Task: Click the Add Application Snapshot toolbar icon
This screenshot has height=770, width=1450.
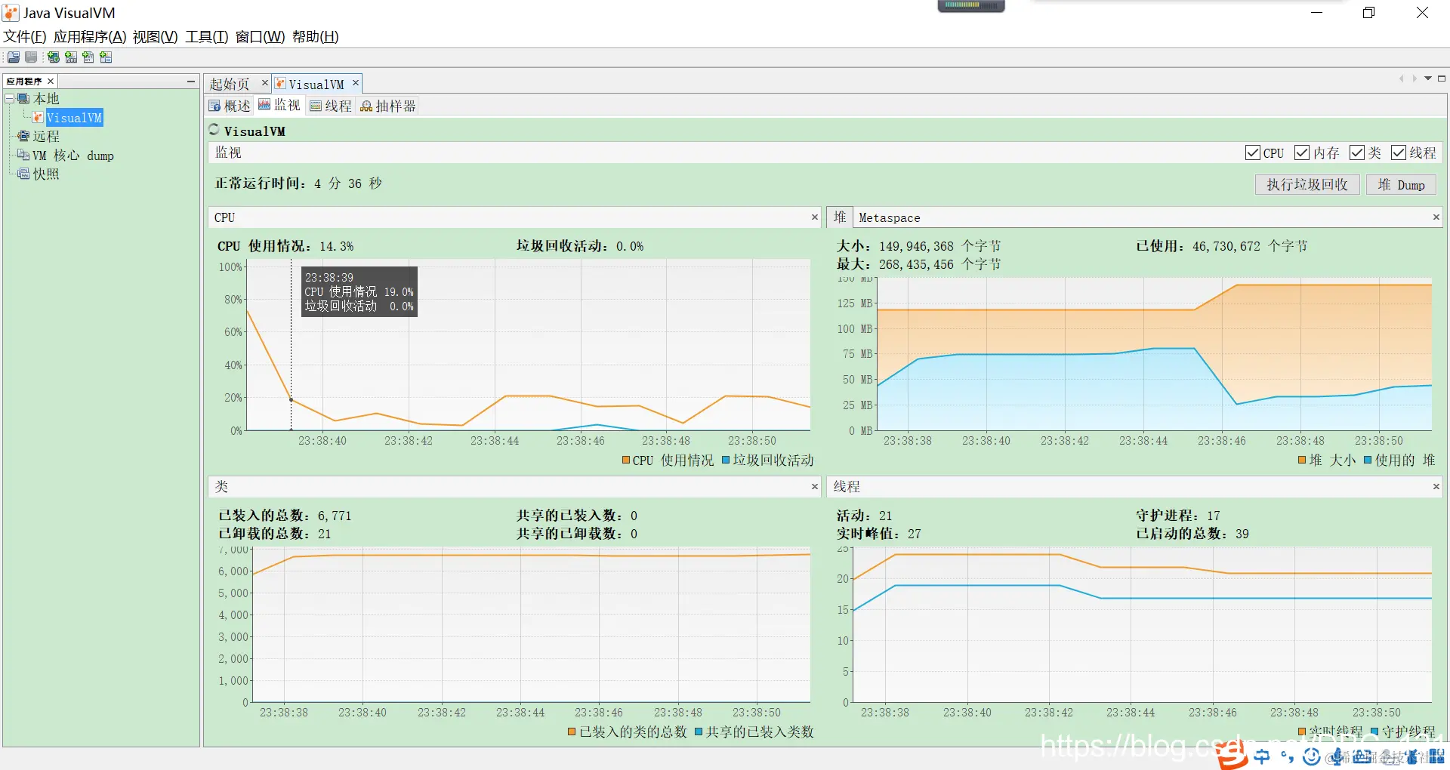Action: point(106,57)
